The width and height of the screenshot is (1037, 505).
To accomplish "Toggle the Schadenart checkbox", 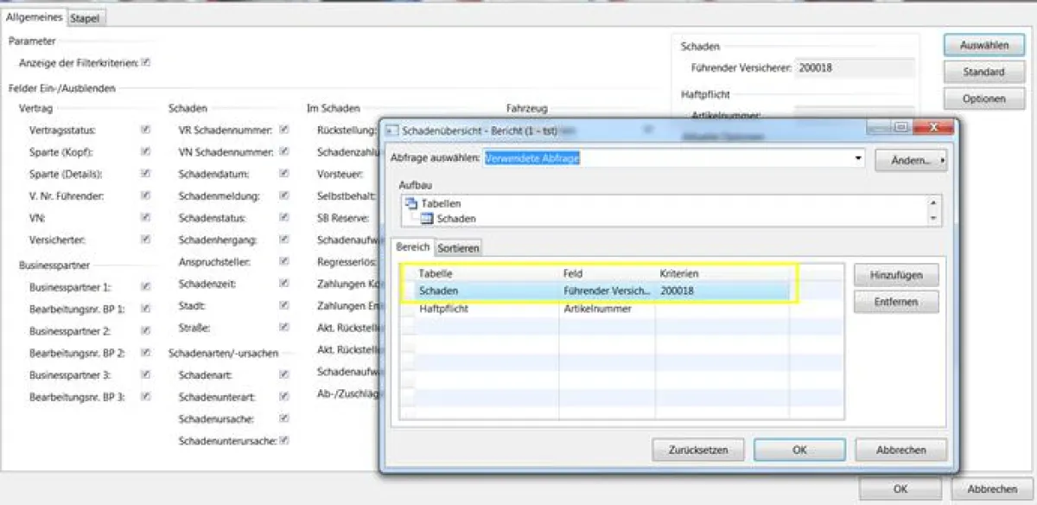I will (x=284, y=375).
